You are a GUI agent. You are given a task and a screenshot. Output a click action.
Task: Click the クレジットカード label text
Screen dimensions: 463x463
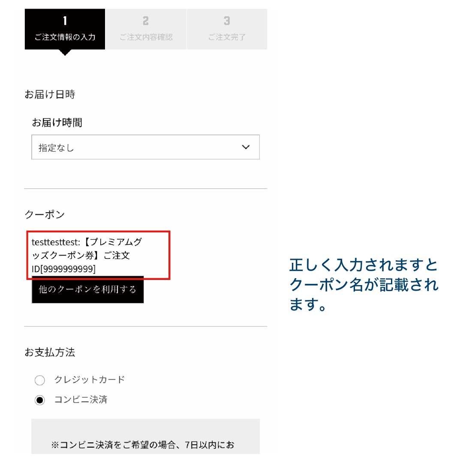tap(90, 379)
